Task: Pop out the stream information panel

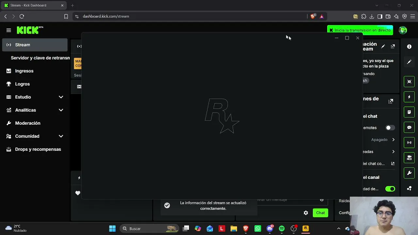Action: click(x=393, y=46)
